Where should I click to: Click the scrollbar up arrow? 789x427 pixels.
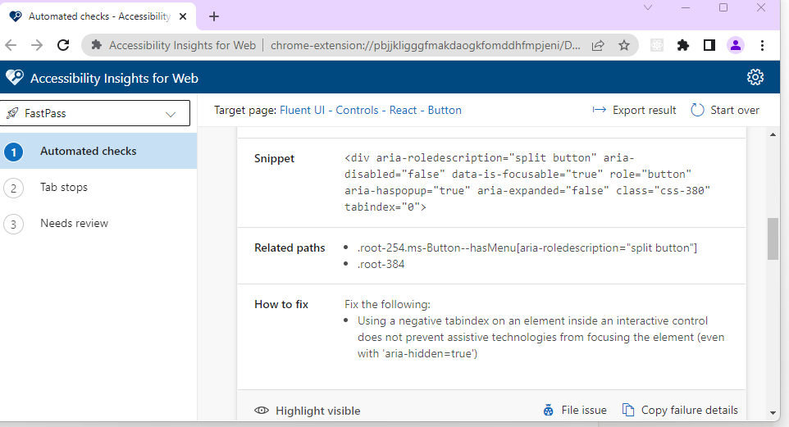[x=773, y=134]
